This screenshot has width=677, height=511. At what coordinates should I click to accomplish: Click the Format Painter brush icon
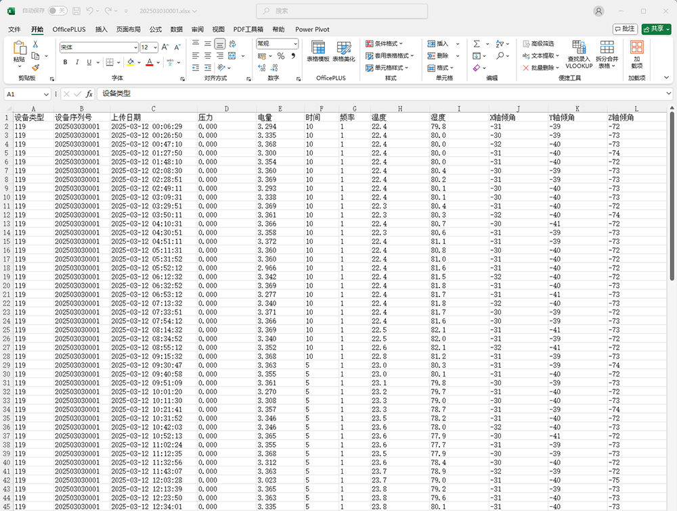click(35, 68)
